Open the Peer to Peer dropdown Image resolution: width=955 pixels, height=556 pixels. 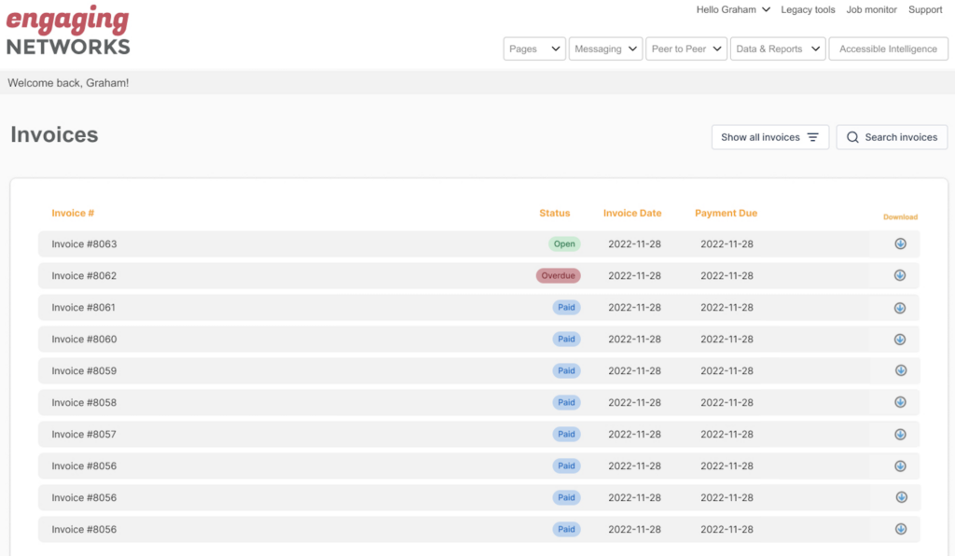pyautogui.click(x=685, y=49)
